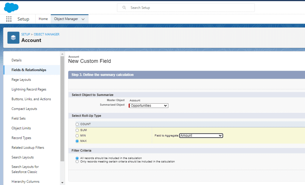Click the Field to Aggregate label
Screen dimensions: 305x185
pyautogui.click(x=166, y=136)
